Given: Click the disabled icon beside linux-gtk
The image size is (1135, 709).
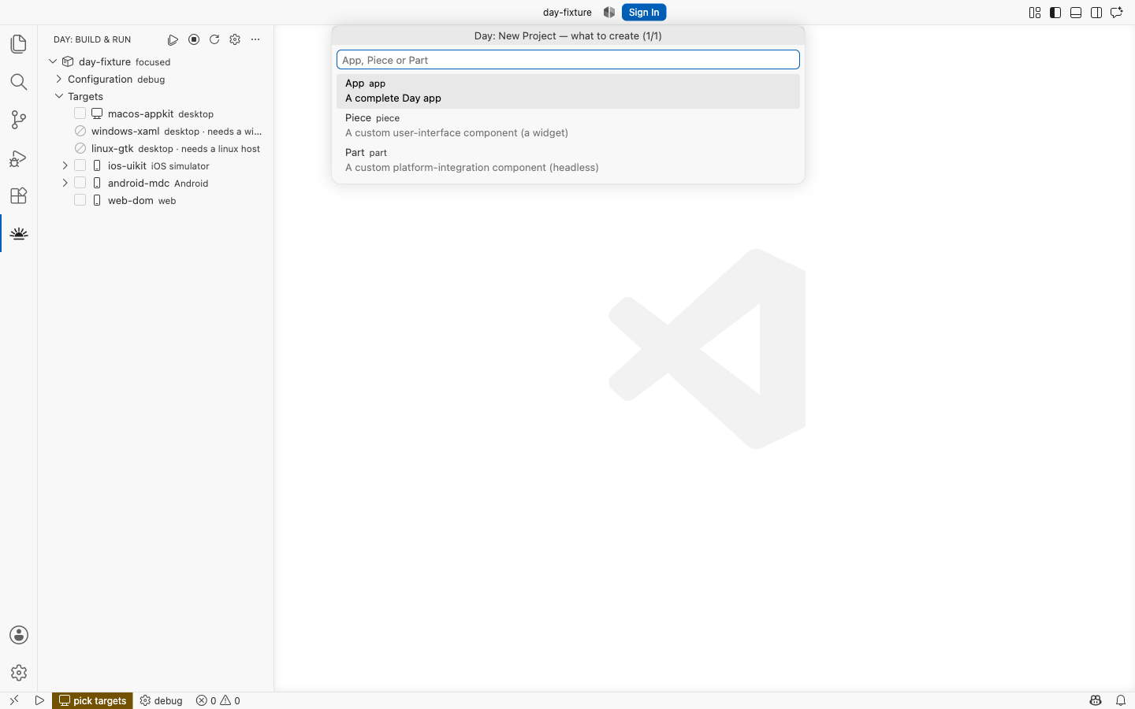Looking at the screenshot, I should click(x=80, y=148).
